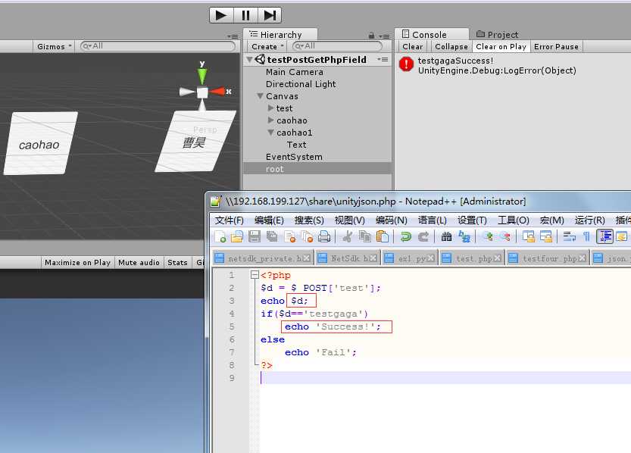Collapse the testPostGetPhpField scene arrow

pos(249,60)
